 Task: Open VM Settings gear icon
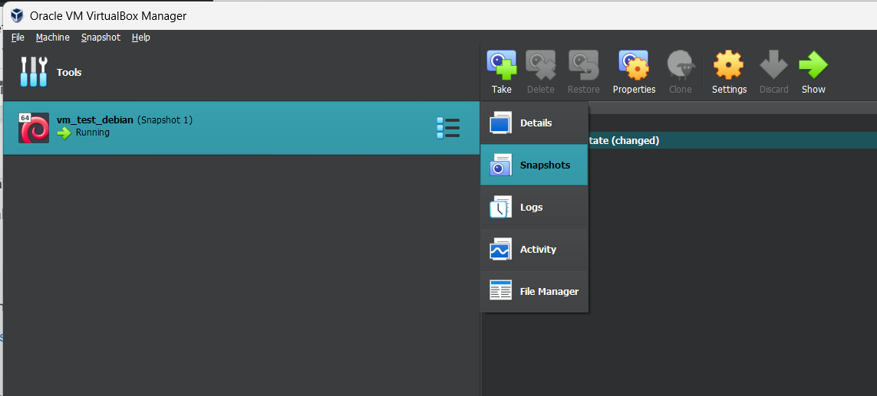pyautogui.click(x=729, y=67)
